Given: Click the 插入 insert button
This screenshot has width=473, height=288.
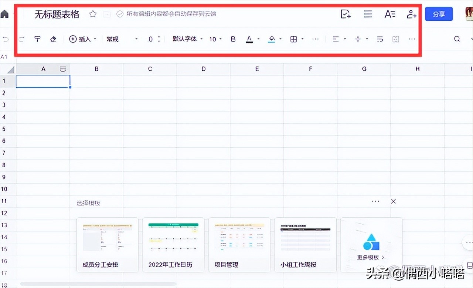Looking at the screenshot, I should tap(80, 39).
